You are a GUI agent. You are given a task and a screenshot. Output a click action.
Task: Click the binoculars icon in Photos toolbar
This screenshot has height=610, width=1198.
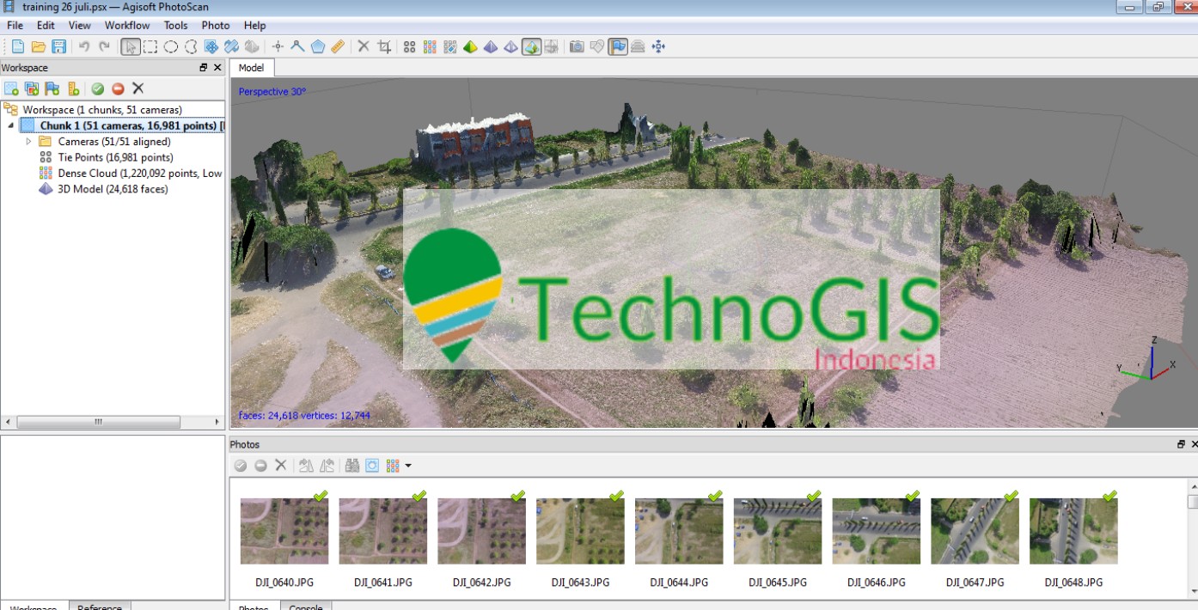pyautogui.click(x=352, y=466)
